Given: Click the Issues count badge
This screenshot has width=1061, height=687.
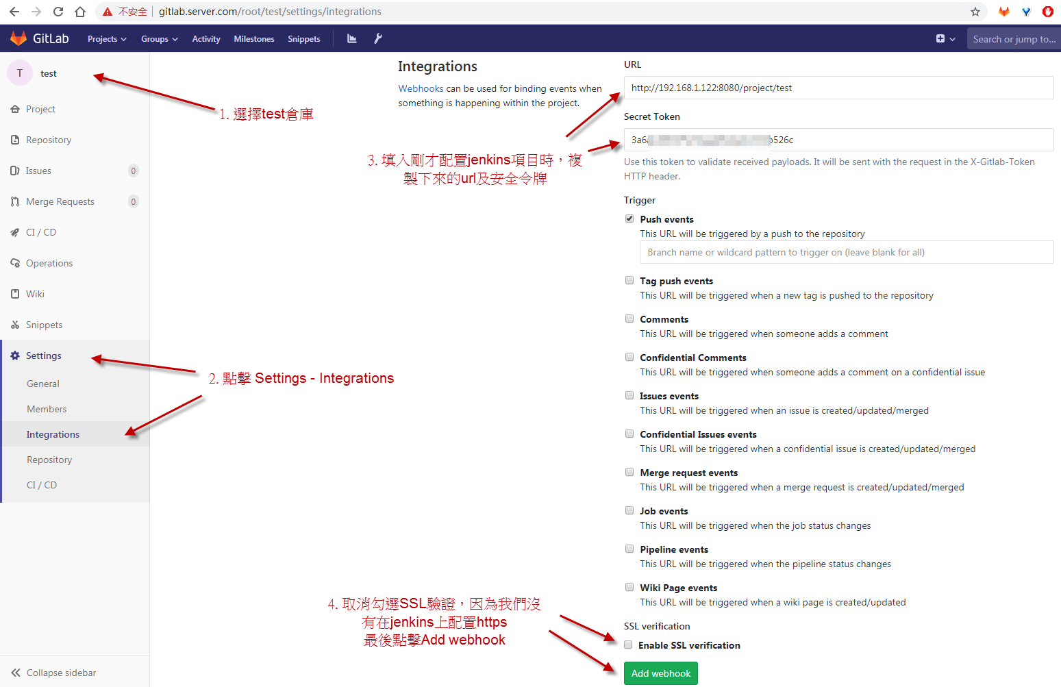Looking at the screenshot, I should click(133, 171).
